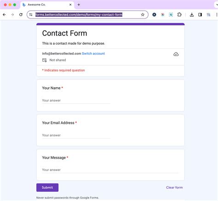Go back using the browser back arrow
The height and width of the screenshot is (201, 218).
point(4,15)
